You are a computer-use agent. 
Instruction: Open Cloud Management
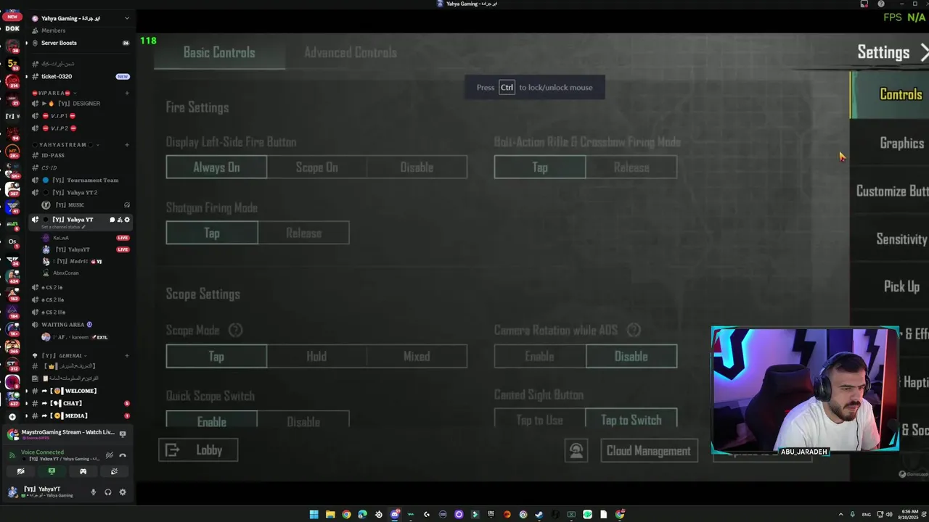click(648, 451)
